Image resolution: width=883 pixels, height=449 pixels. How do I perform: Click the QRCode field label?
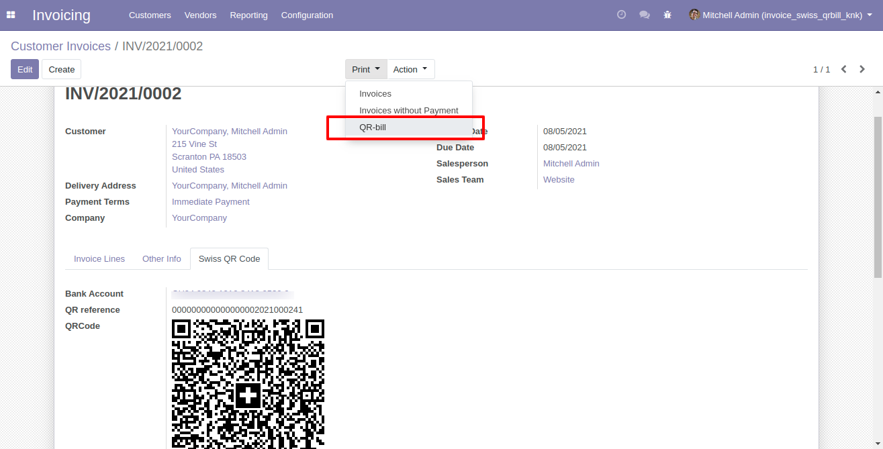click(83, 326)
